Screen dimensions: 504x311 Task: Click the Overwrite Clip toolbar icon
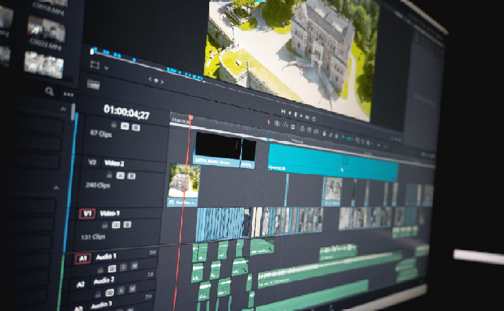coord(309,130)
